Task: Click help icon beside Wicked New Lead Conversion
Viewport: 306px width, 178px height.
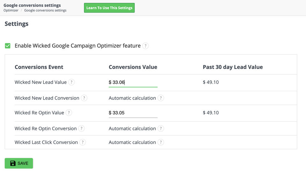Action: [x=84, y=98]
